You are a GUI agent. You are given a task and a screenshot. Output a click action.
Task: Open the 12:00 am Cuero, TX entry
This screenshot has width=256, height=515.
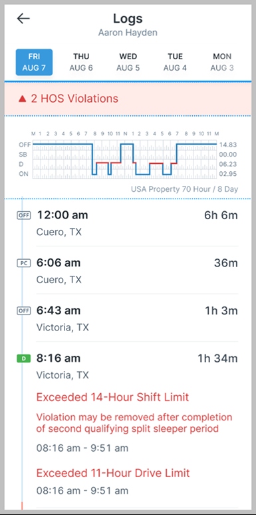pos(137,223)
